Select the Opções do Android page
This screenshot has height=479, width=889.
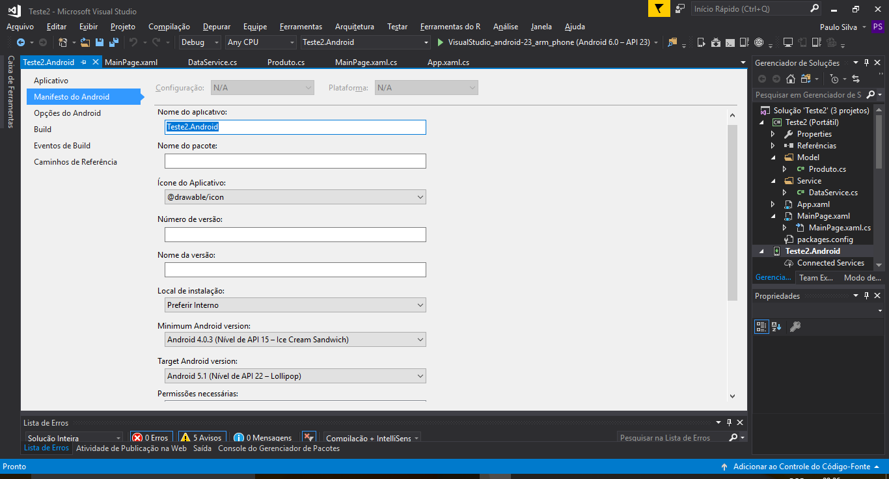[x=68, y=113]
